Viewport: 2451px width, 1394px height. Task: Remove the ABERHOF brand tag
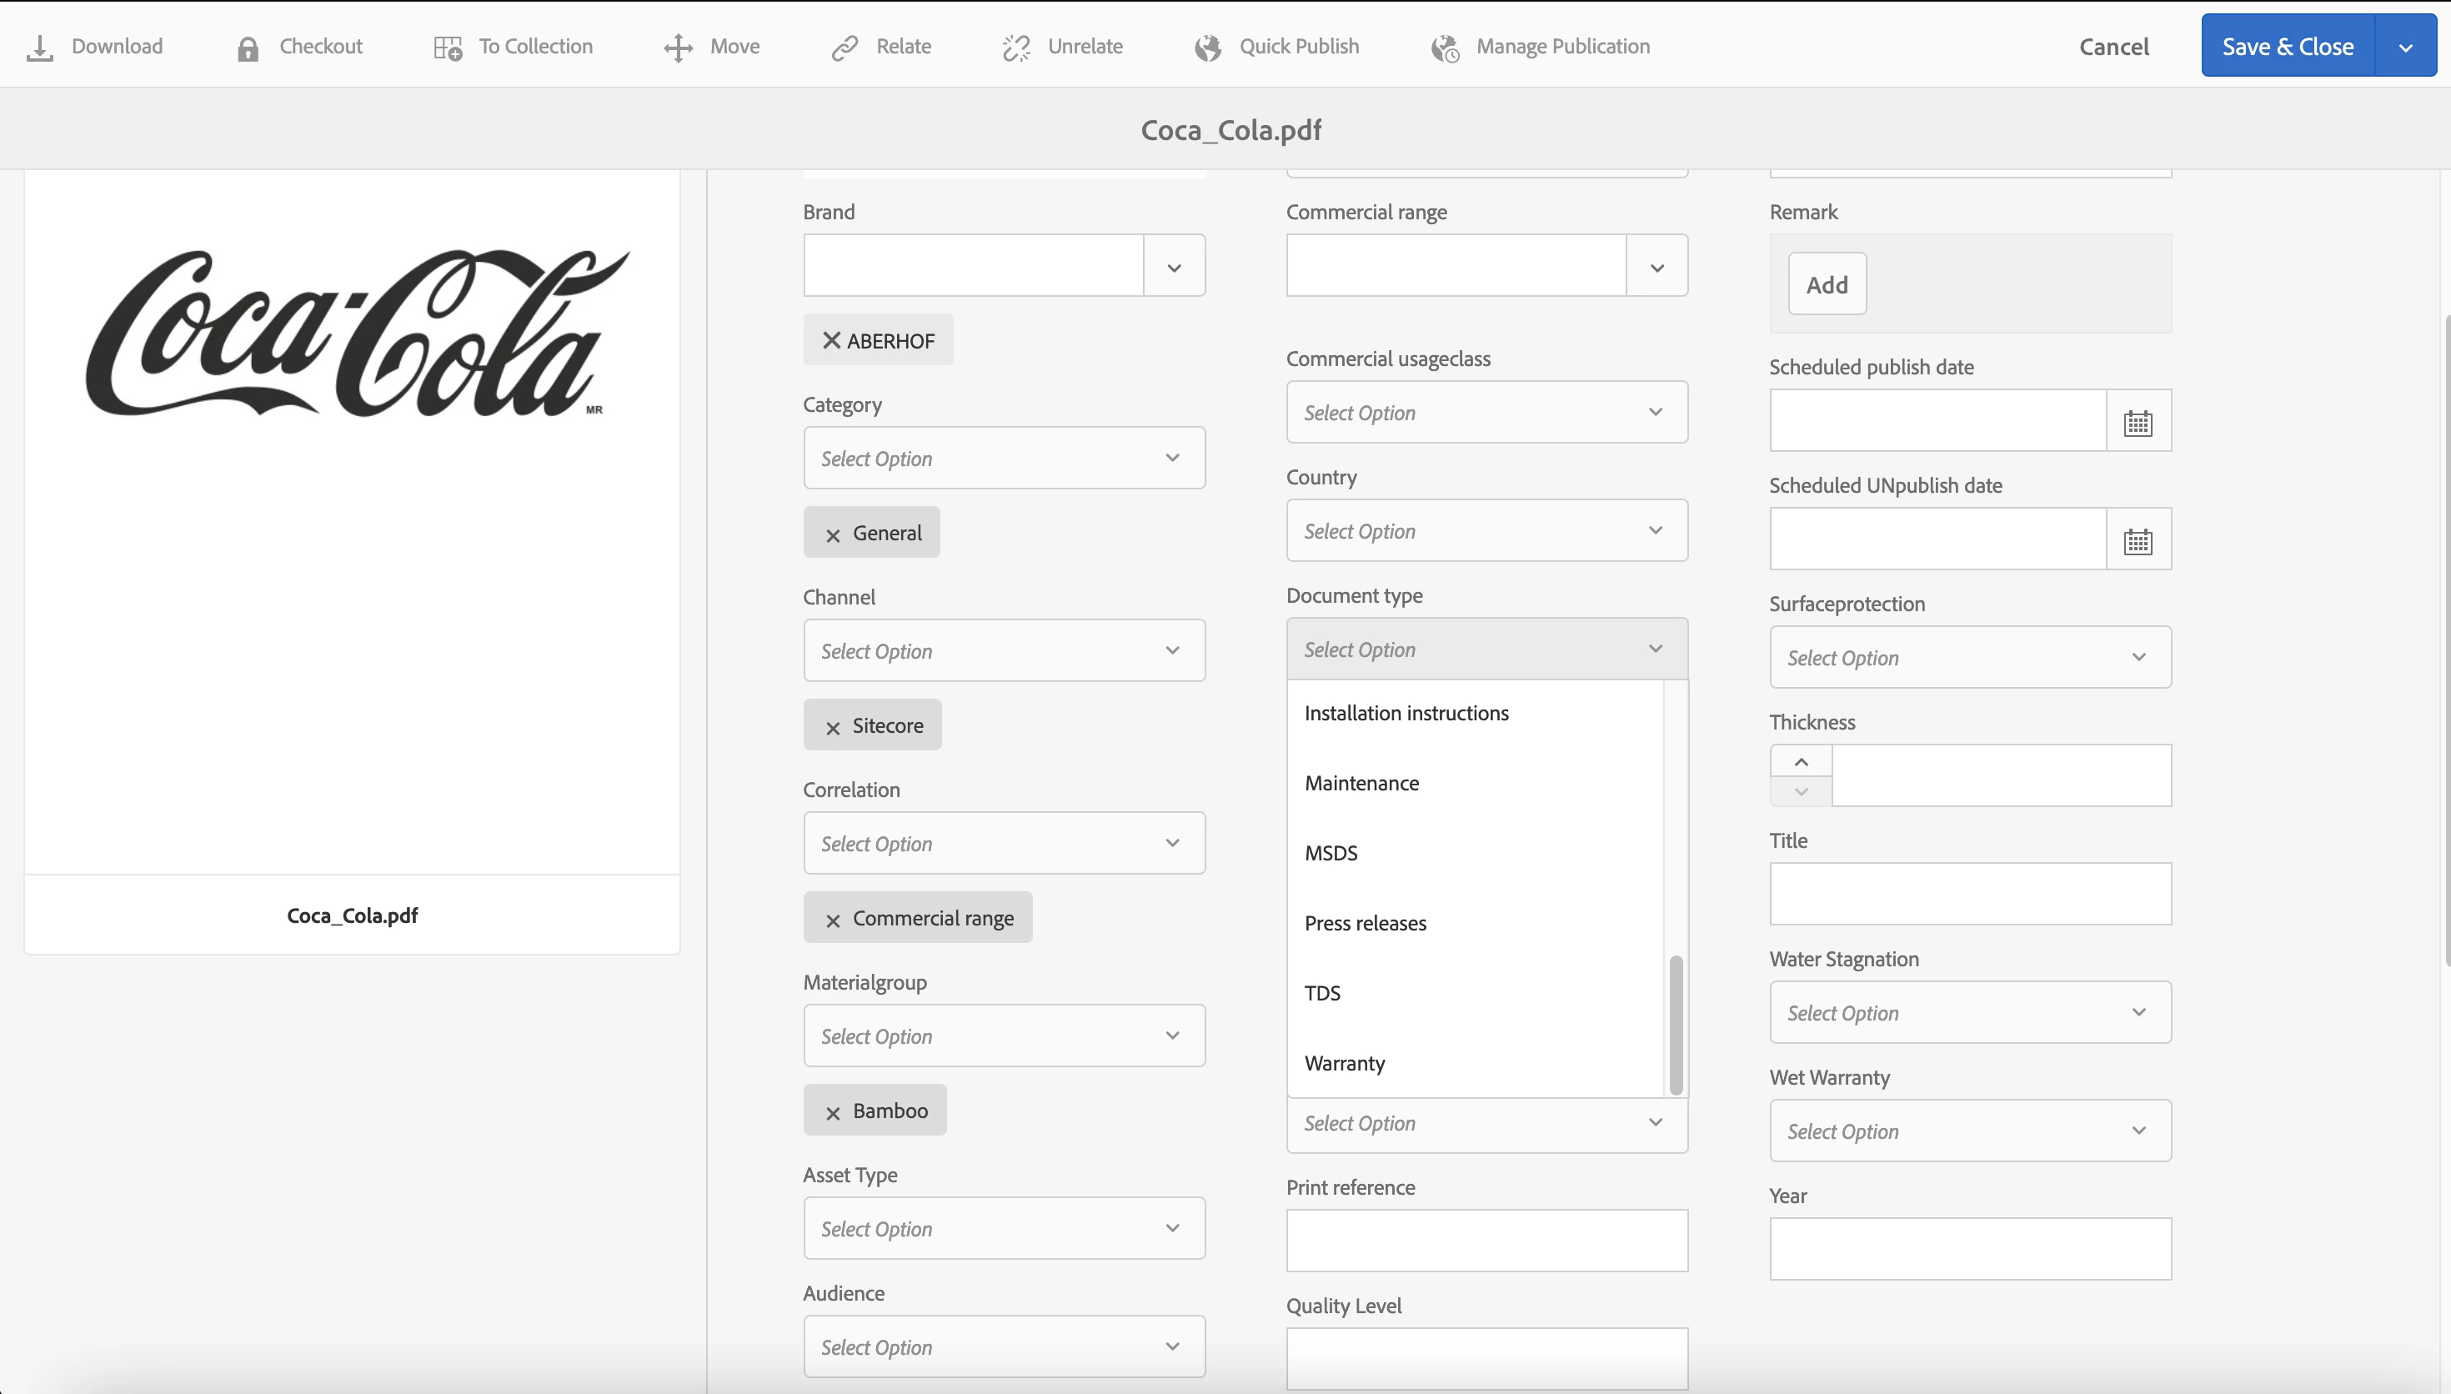pos(832,341)
